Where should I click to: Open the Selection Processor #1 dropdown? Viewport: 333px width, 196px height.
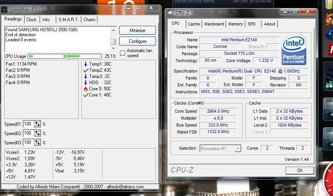pyautogui.click(x=238, y=149)
